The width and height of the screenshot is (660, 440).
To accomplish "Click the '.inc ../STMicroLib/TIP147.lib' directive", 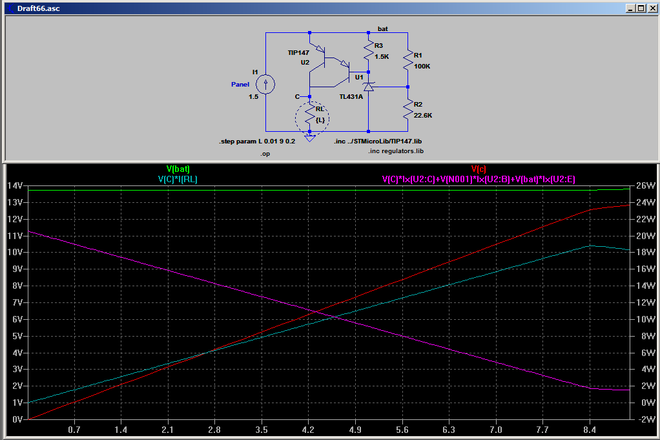I will [378, 141].
